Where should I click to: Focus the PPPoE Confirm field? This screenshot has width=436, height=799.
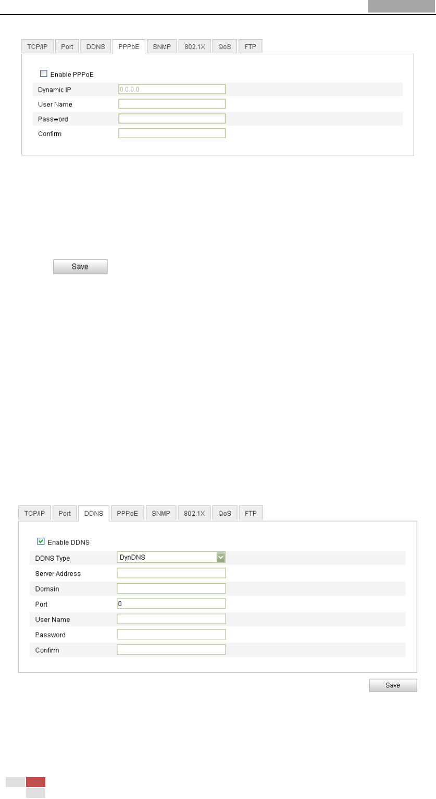[x=172, y=134]
